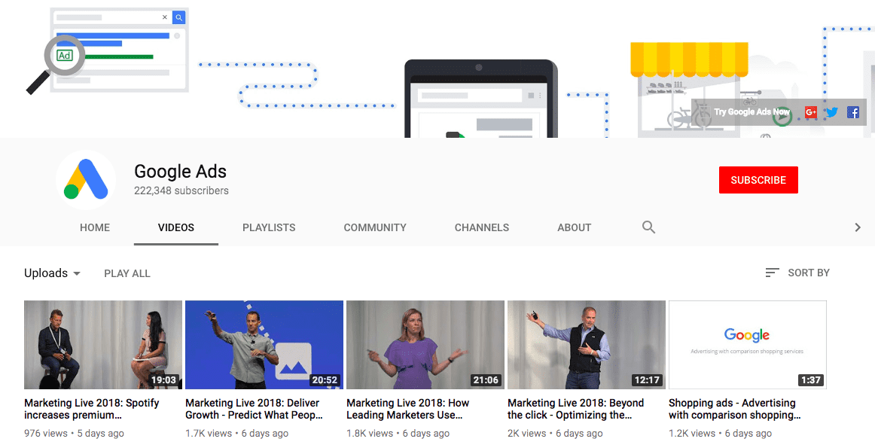Go to the Home tab

(x=95, y=227)
